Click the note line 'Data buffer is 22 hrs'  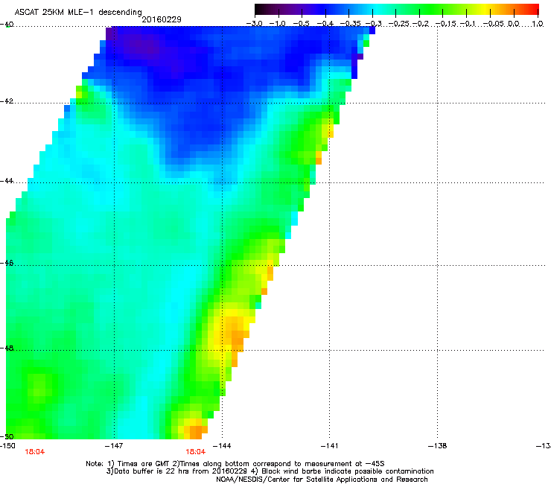270,471
